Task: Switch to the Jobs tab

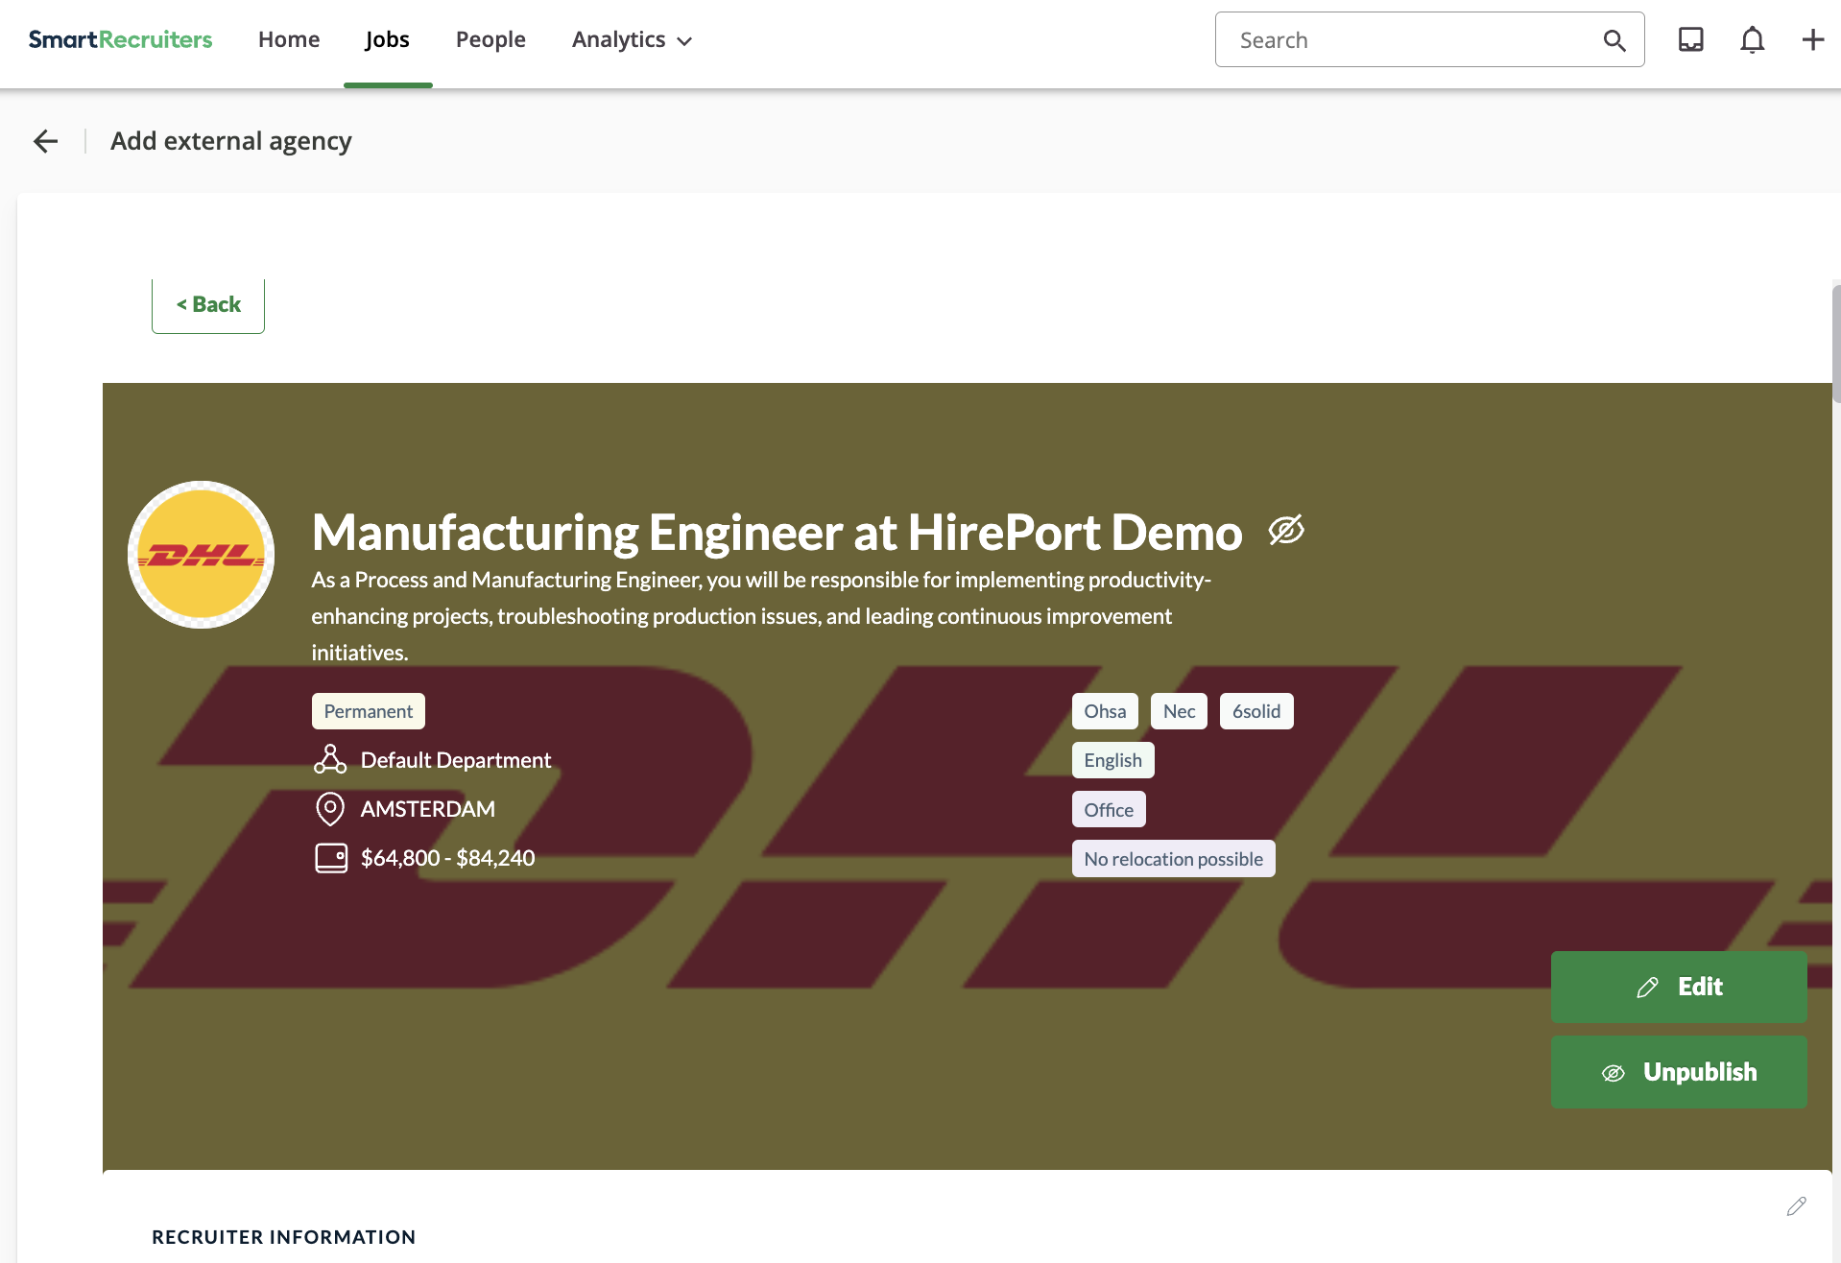Action: [388, 39]
